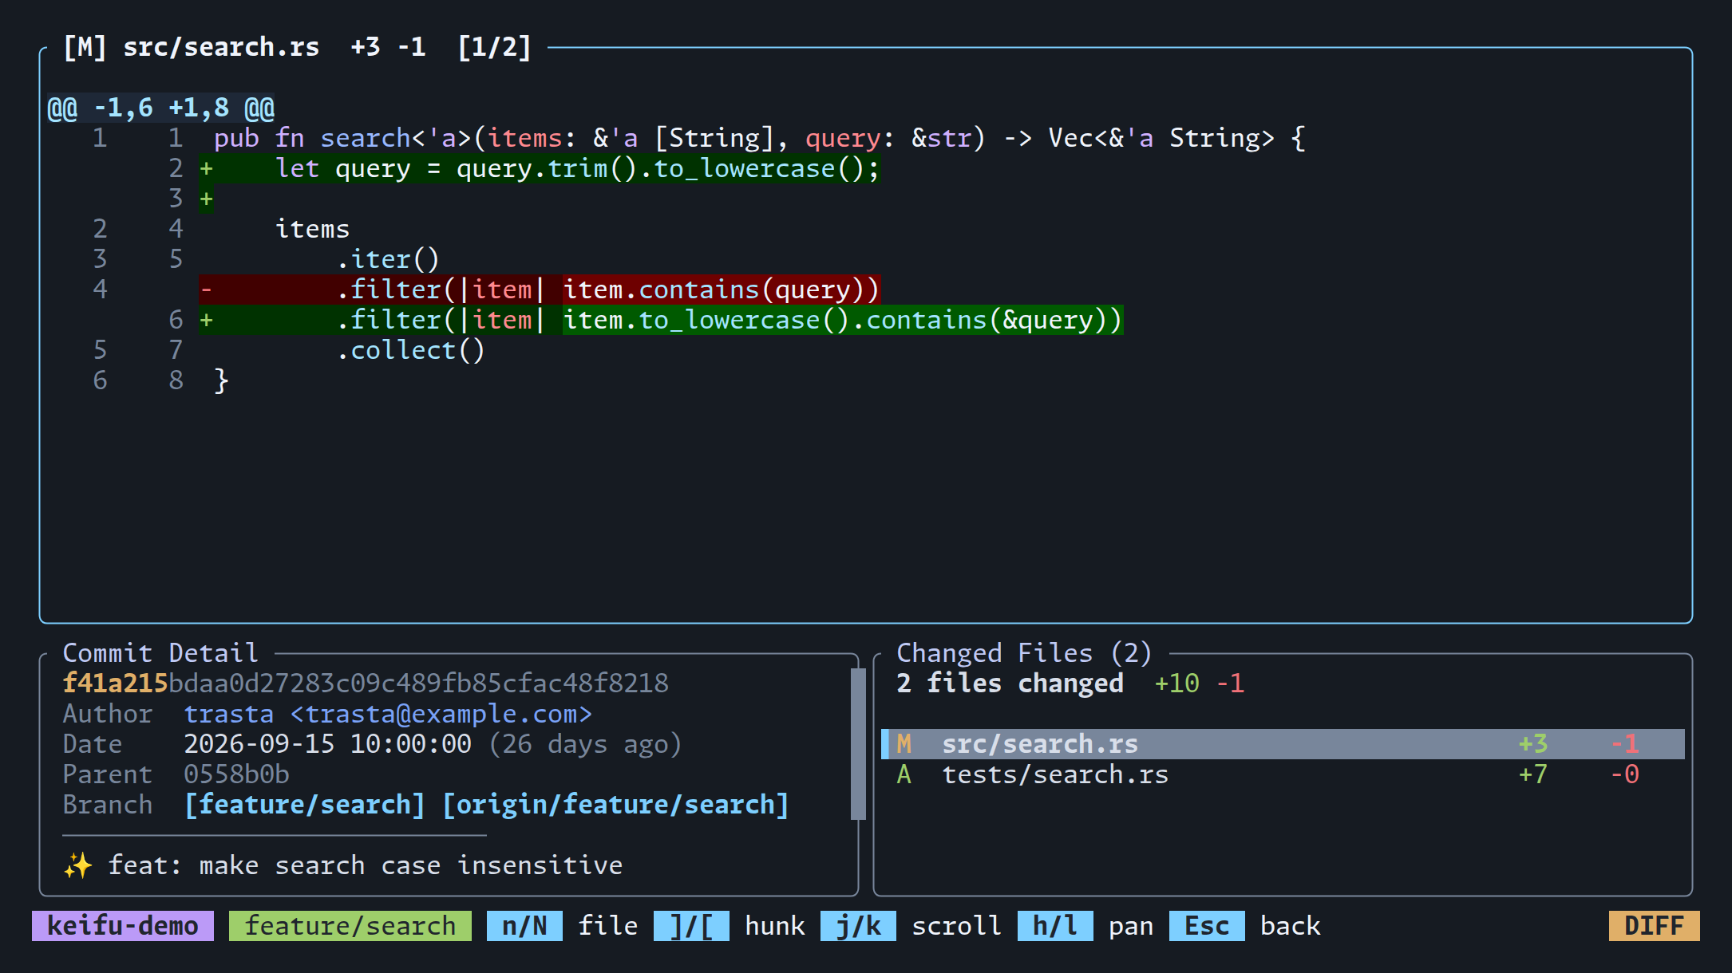Click the 'Commit Detail' panel title
1732x973 pixels.
[x=160, y=653]
